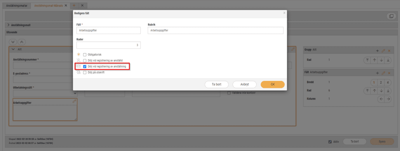
Task: Click the Rubrik input field
Action: click(x=215, y=31)
